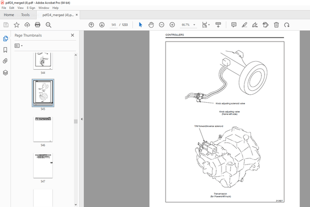310x207 pixels.
Task: Go to next page arrow
Action: click(102, 25)
